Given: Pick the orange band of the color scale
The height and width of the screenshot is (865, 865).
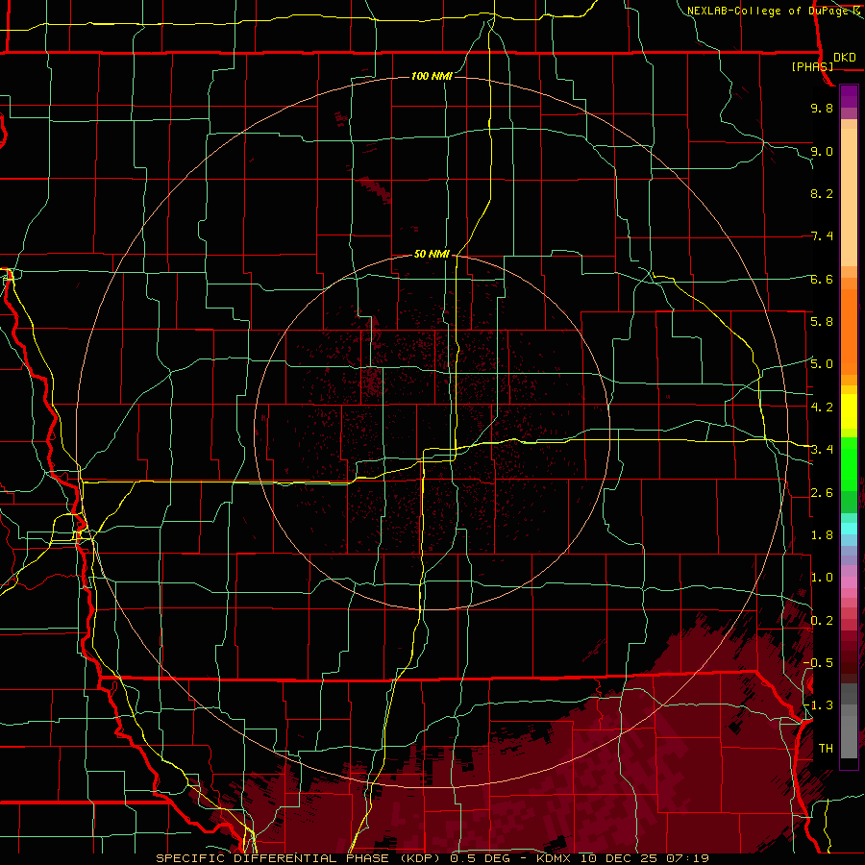Looking at the screenshot, I should click(x=849, y=331).
